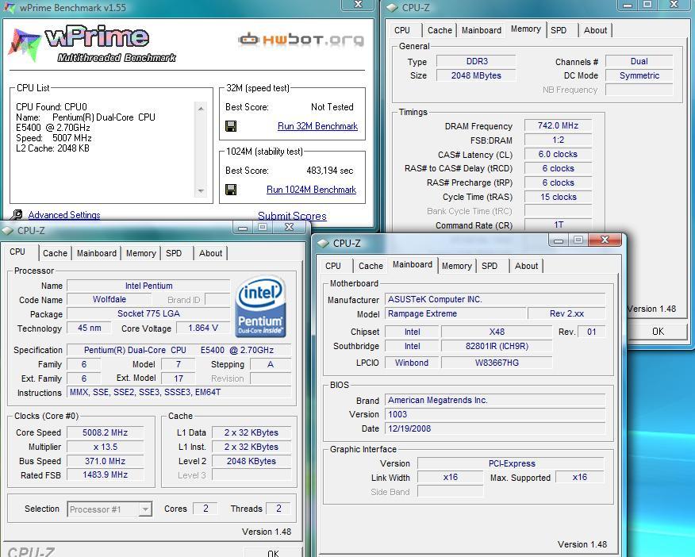Click the 1024M Best Score 483,194 sec

[x=330, y=171]
